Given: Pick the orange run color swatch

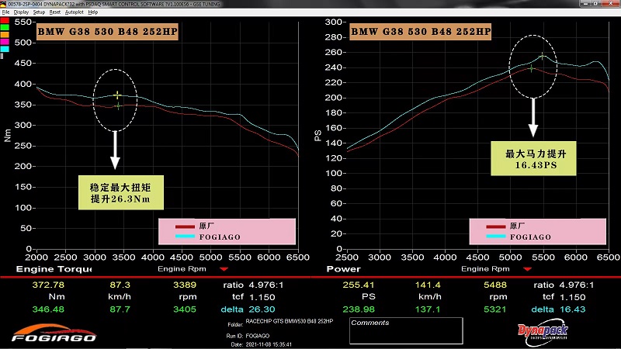Looking at the screenshot, I should [4, 35].
